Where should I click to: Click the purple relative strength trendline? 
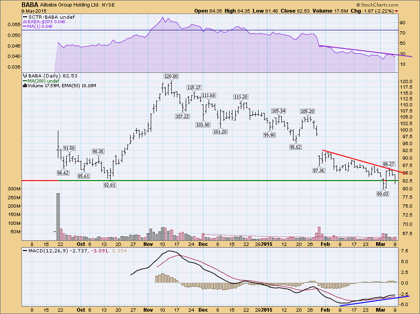coord(364,51)
